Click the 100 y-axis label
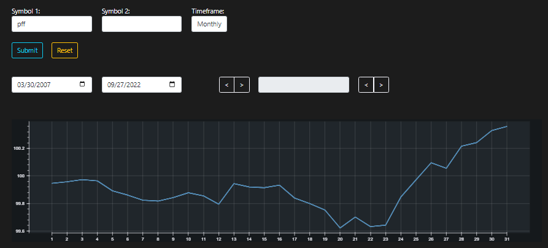Viewport: 548px width, 248px height. coord(21,176)
